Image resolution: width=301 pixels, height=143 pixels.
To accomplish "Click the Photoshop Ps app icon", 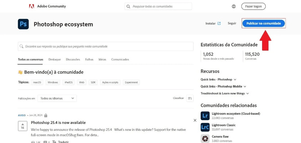I will click(x=23, y=24).
